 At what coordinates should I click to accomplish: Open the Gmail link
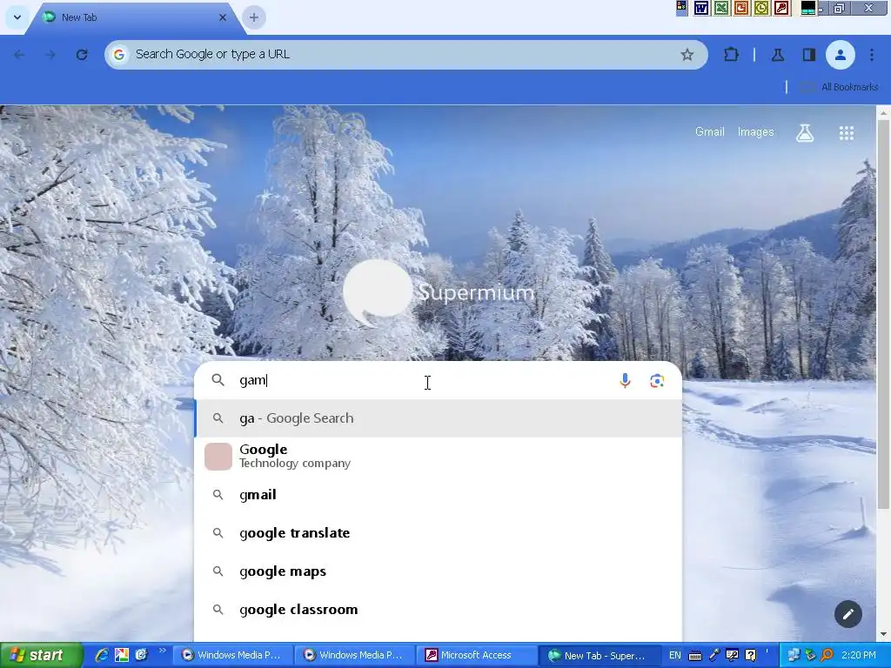coord(709,132)
